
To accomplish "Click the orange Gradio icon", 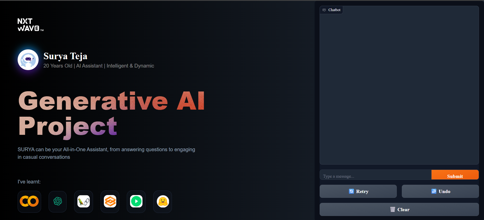I will coord(110,201).
